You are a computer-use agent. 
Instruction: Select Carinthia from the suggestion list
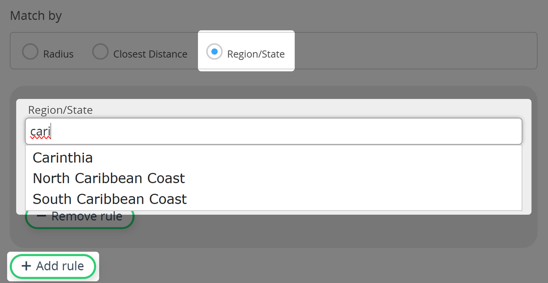(62, 158)
